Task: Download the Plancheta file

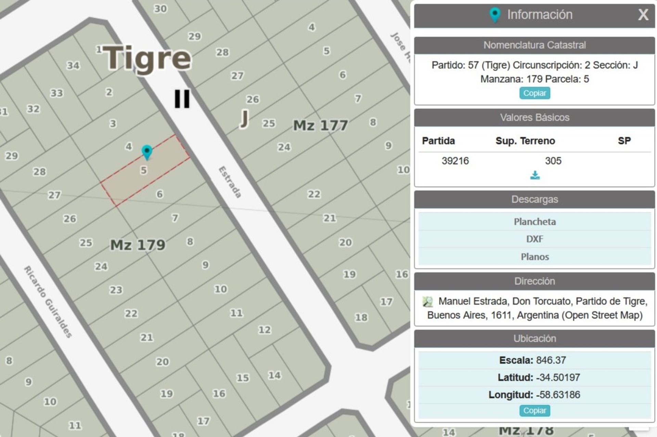Action: (534, 222)
